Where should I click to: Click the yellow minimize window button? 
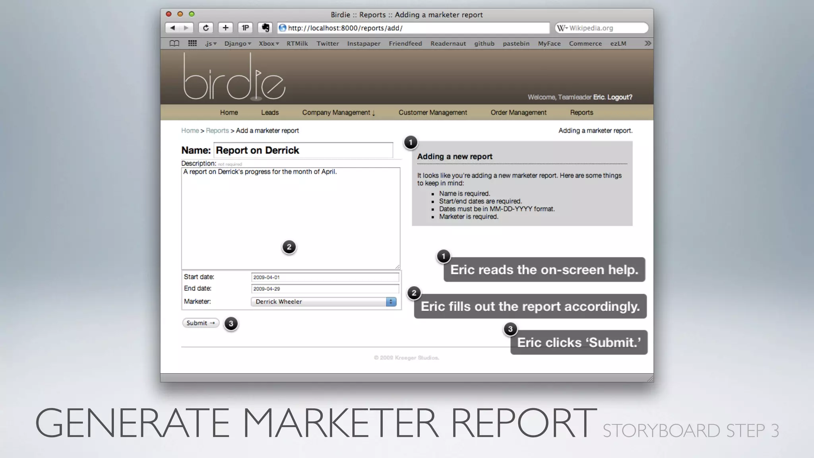click(x=180, y=14)
